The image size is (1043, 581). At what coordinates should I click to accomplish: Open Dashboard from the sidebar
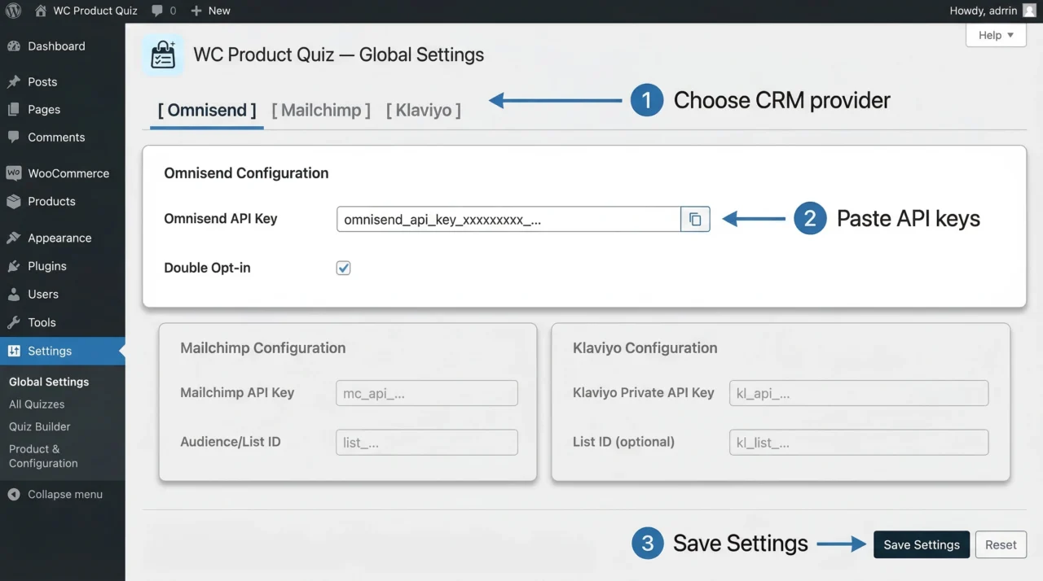pos(55,46)
